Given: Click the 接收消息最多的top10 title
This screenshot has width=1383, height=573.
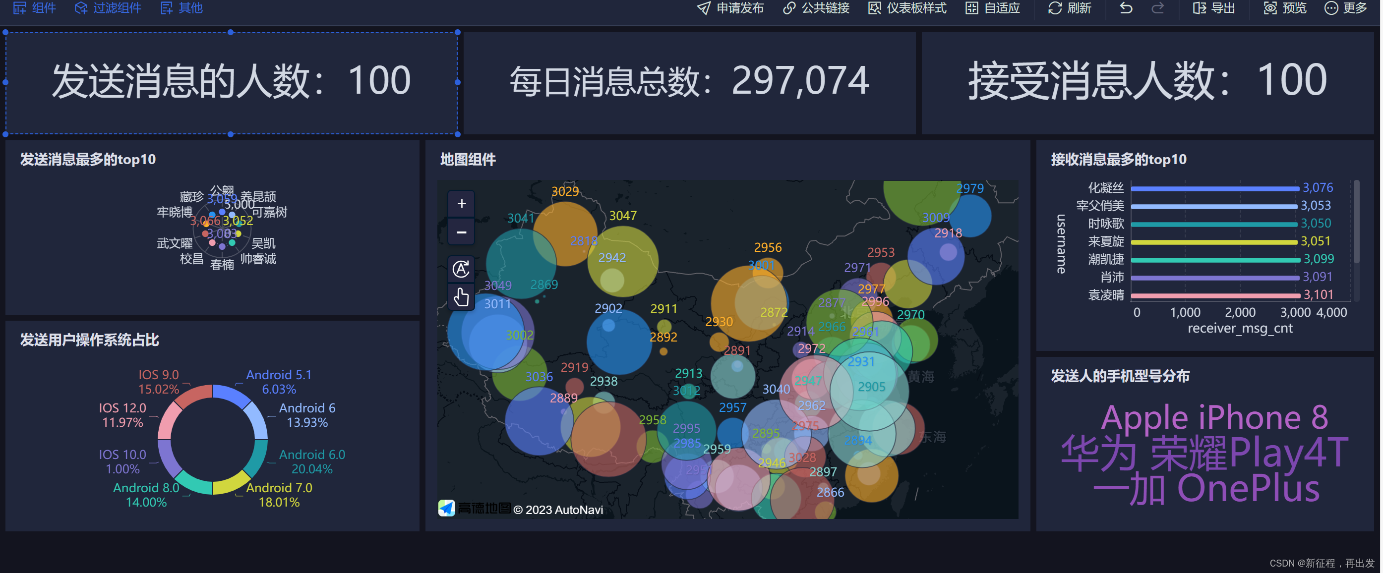Looking at the screenshot, I should coord(1118,159).
